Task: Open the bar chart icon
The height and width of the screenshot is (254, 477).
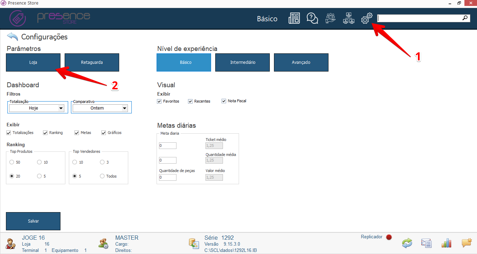Action: click(x=447, y=243)
